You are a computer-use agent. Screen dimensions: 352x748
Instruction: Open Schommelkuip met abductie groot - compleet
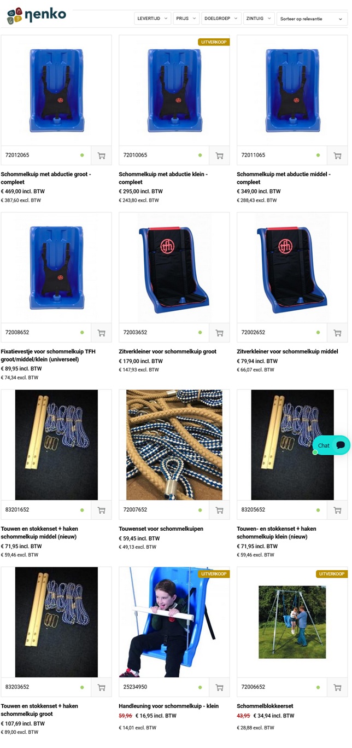point(46,178)
